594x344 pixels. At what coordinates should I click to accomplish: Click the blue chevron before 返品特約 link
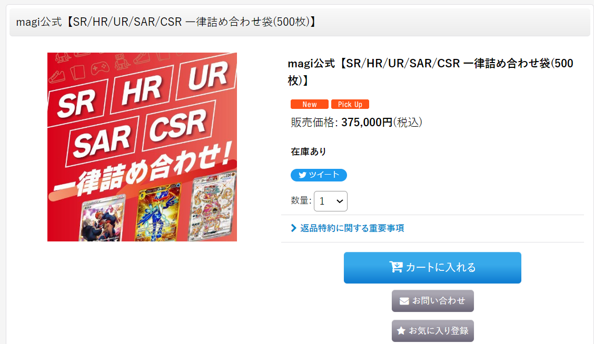(293, 228)
